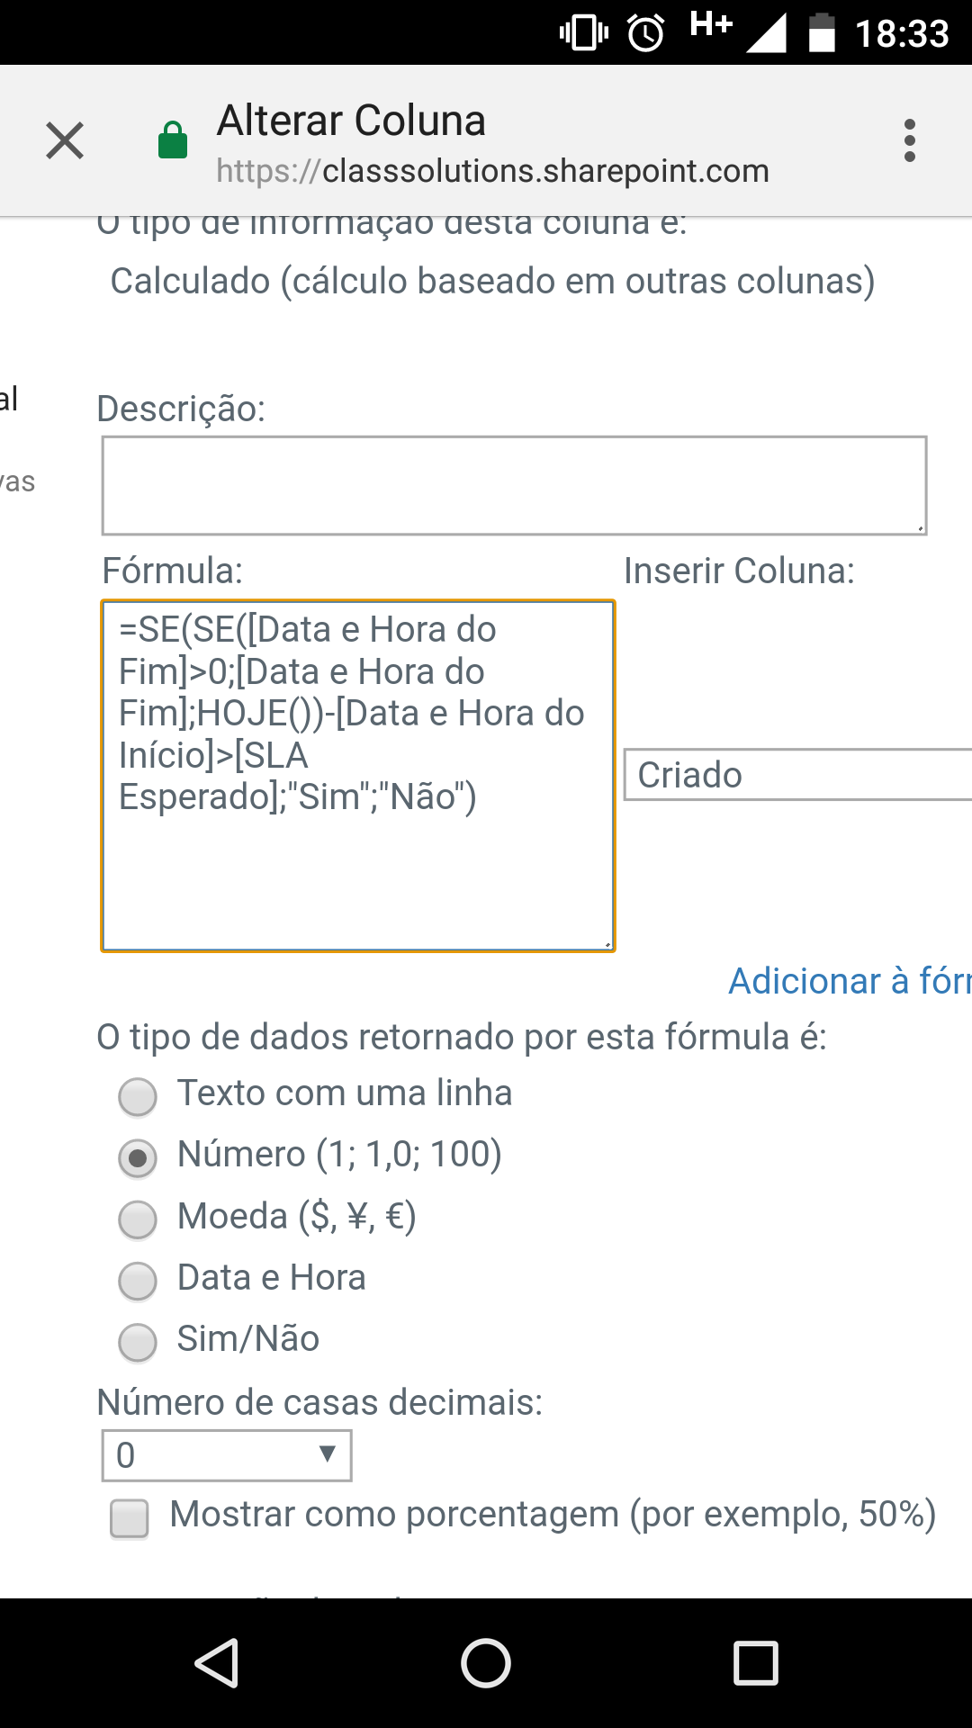
Task: Select Texto com uma linha radio option
Action: point(138,1097)
